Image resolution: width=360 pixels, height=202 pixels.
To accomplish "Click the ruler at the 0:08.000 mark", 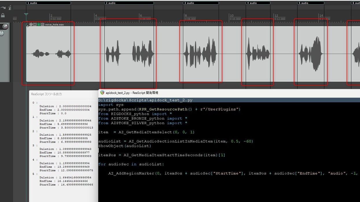I will coord(190,19).
